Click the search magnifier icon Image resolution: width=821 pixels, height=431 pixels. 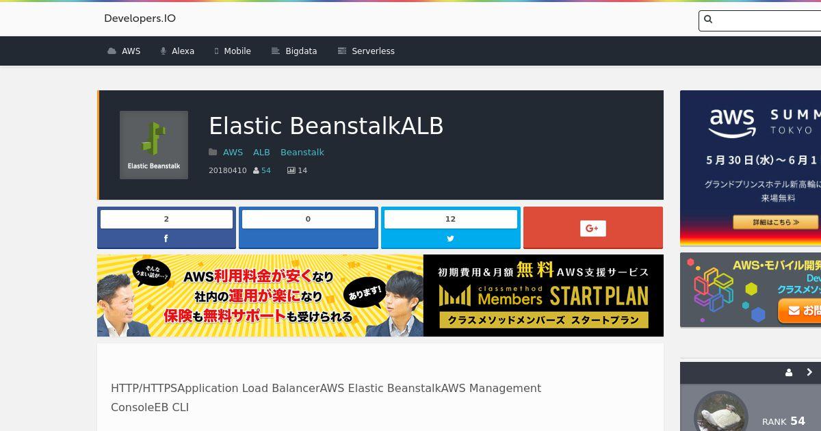pyautogui.click(x=708, y=20)
